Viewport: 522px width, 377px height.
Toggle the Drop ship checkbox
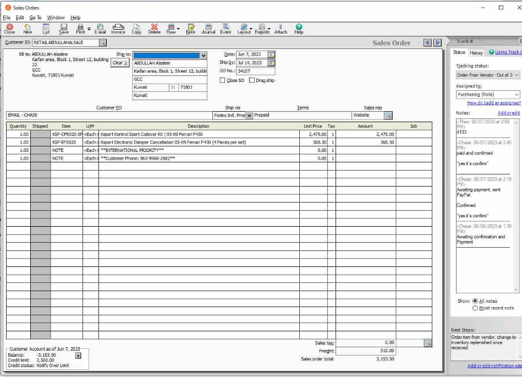click(252, 80)
